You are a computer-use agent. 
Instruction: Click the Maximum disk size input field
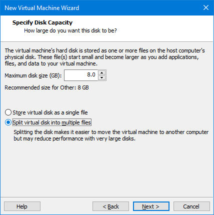81,75
